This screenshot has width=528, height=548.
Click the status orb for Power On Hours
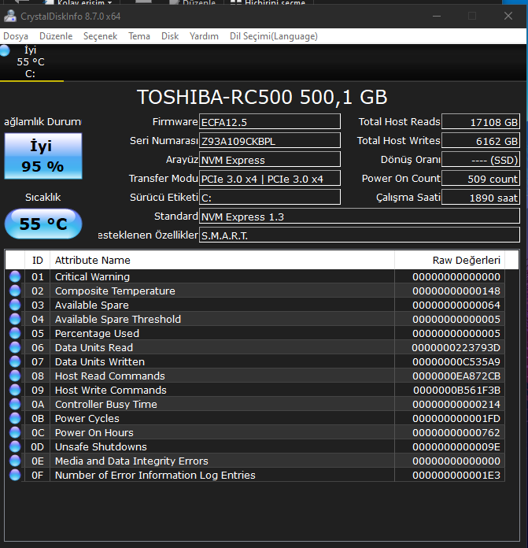click(15, 432)
